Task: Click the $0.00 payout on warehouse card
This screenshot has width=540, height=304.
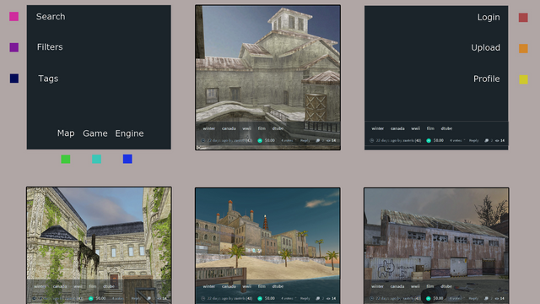Action: pos(439,298)
